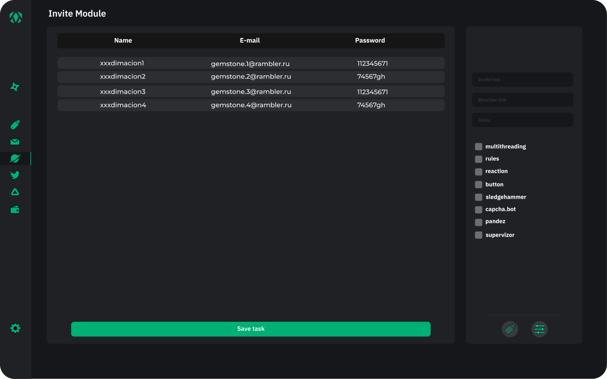Focus the Delay input field

click(523, 120)
